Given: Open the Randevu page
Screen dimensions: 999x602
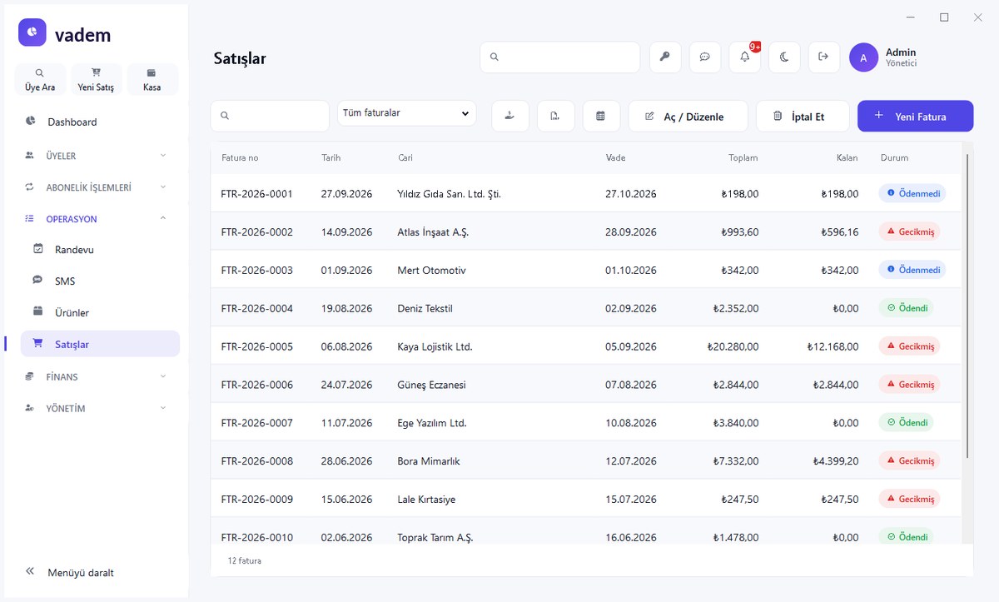Looking at the screenshot, I should pos(100,250).
